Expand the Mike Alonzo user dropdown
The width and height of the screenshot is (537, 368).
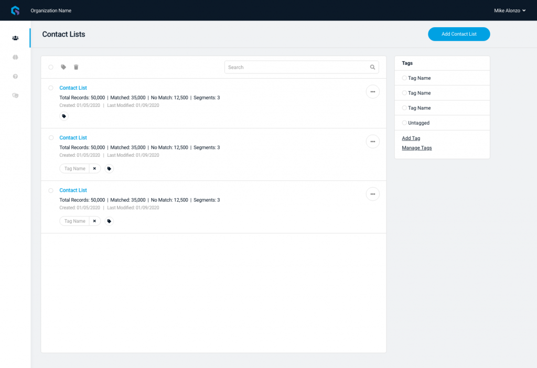click(x=510, y=10)
